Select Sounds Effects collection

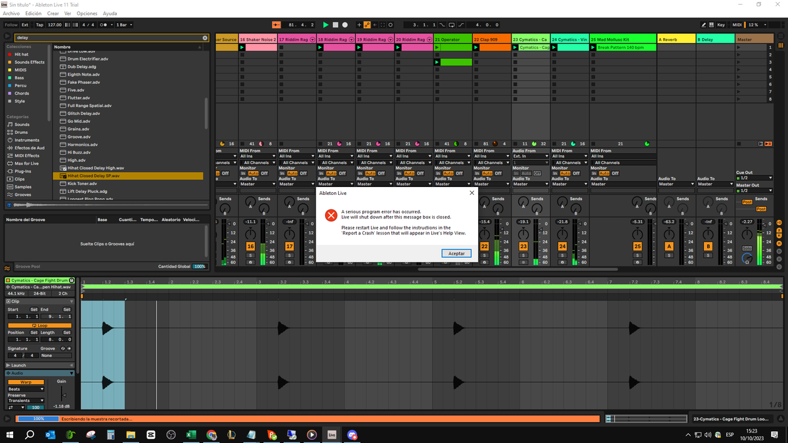click(30, 62)
